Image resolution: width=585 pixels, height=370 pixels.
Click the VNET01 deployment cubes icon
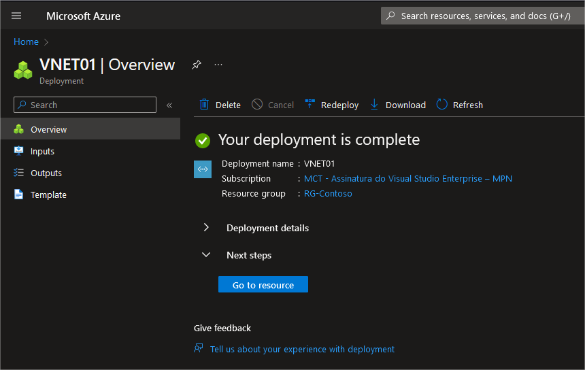point(23,70)
